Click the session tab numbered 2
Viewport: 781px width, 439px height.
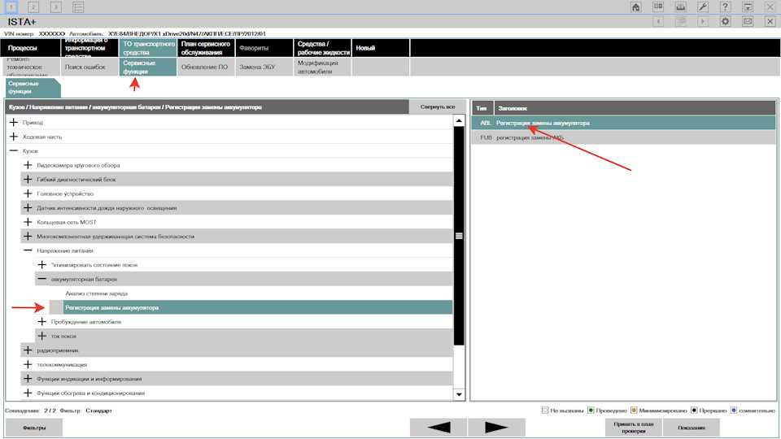34,7
